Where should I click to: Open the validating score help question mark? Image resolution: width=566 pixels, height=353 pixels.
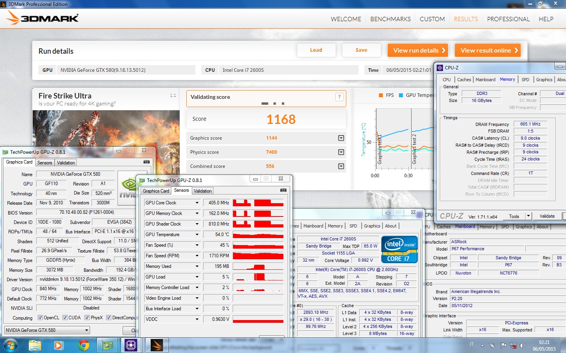(340, 97)
